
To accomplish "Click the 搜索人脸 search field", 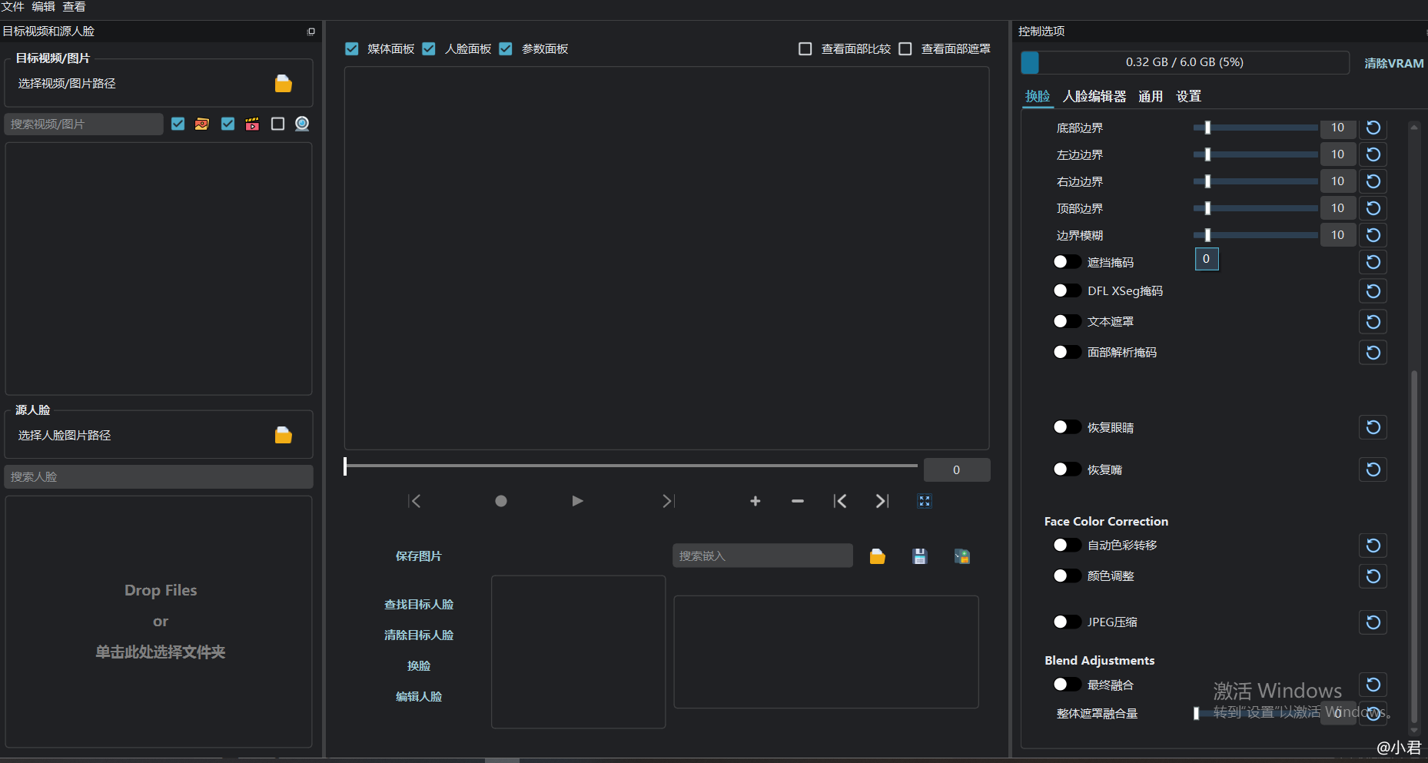I will tap(158, 476).
